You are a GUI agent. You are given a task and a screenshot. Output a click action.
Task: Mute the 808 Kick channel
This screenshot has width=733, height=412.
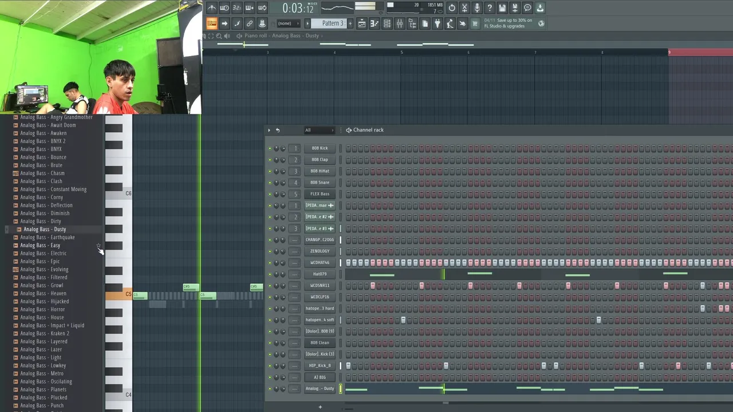coord(270,148)
